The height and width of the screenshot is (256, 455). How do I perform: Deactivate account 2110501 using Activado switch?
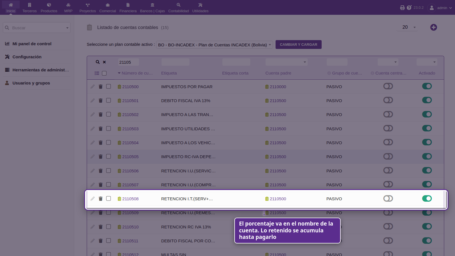[427, 100]
